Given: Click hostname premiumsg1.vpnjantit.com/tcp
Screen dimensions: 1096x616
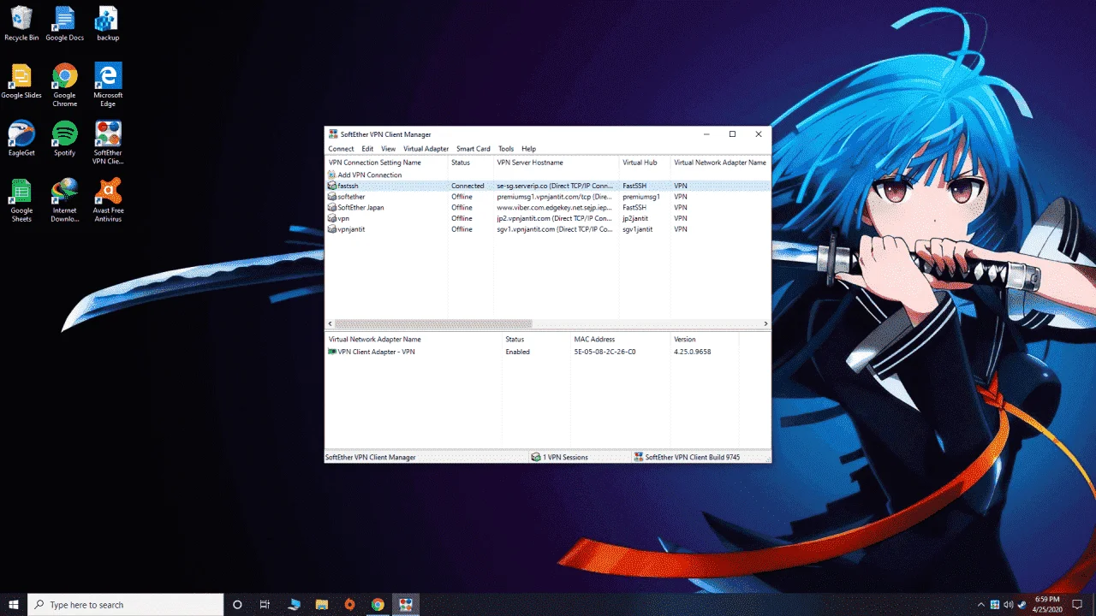Looking at the screenshot, I should pyautogui.click(x=555, y=197).
